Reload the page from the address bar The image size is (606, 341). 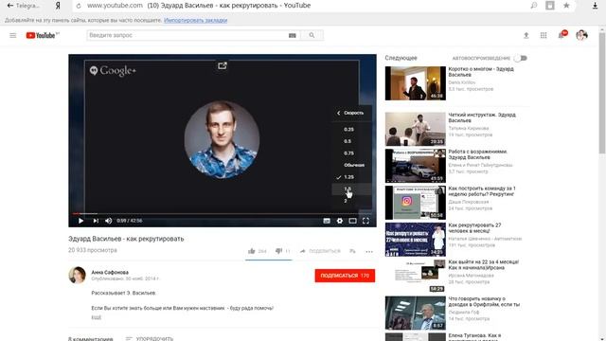[x=79, y=6]
